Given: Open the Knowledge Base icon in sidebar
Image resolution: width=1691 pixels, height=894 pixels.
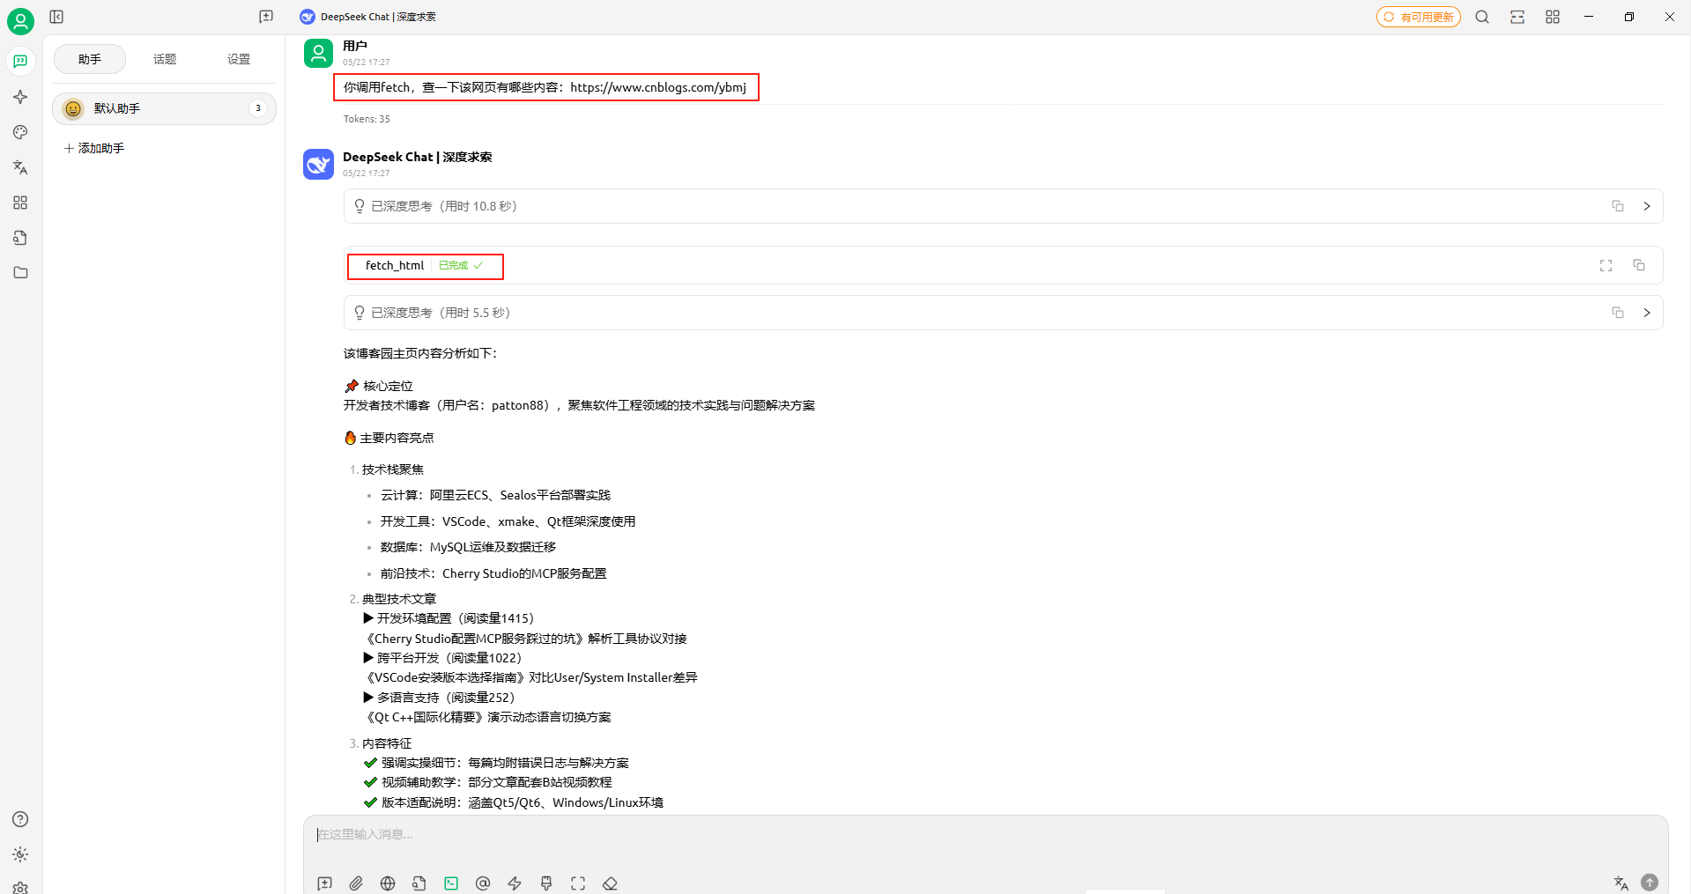Looking at the screenshot, I should pyautogui.click(x=20, y=238).
